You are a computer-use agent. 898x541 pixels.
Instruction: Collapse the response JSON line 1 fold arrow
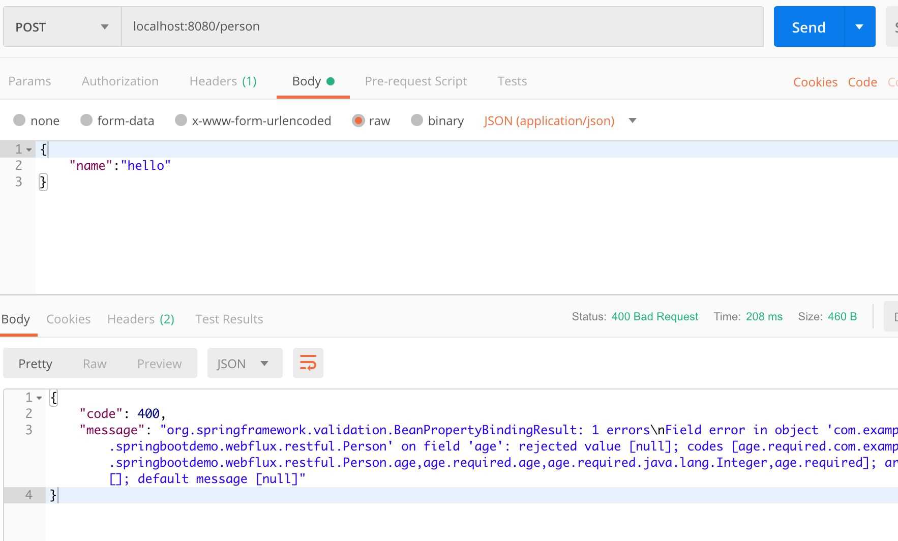39,398
